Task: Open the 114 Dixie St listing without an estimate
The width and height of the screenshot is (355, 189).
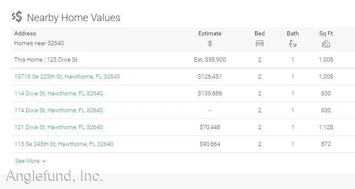Action: point(58,110)
